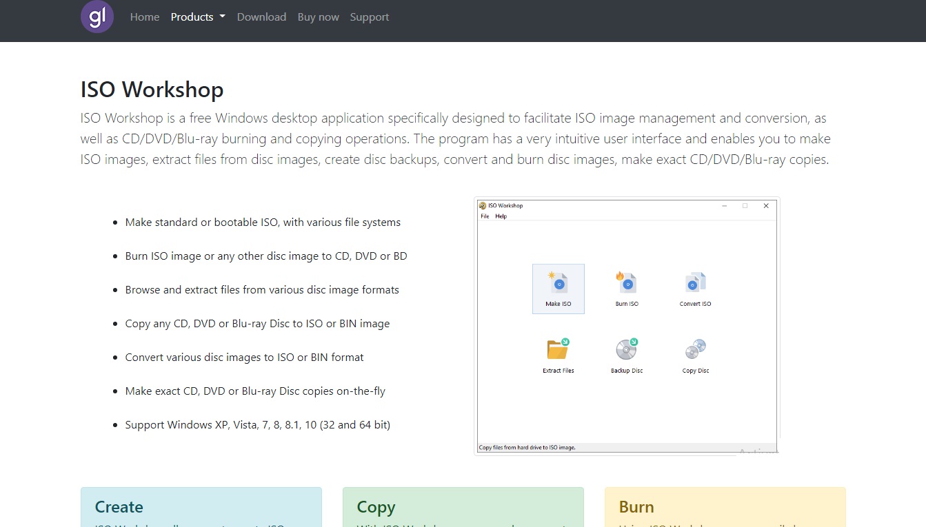
Task: Click 'Make standard or bootable ISO' bullet
Action: click(x=263, y=223)
